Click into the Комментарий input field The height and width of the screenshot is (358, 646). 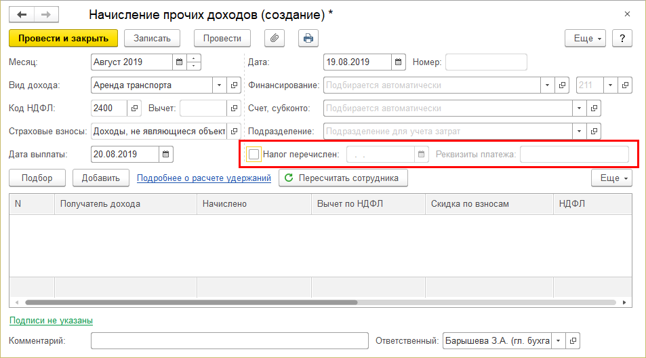point(228,340)
